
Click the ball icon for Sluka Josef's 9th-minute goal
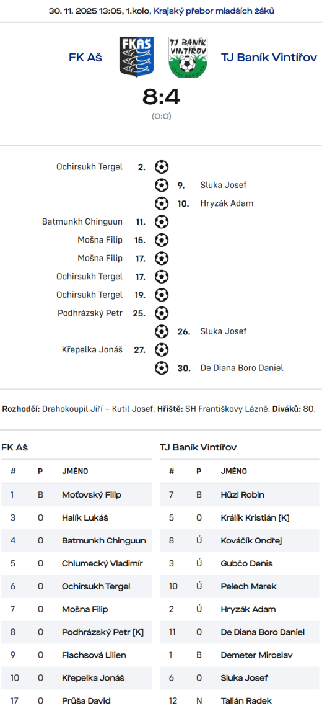tap(161, 185)
